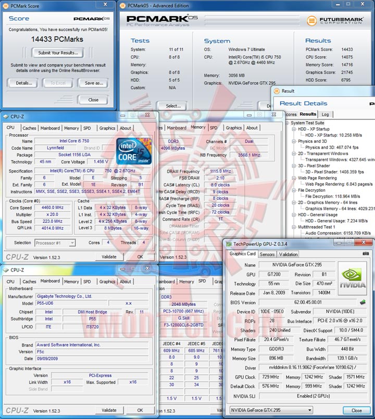375x419 pixels.
Task: Switch to the Sensors tab in GPU-Z
Action: coord(267,254)
